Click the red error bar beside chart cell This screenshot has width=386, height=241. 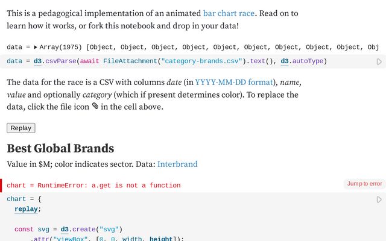tap(1, 186)
